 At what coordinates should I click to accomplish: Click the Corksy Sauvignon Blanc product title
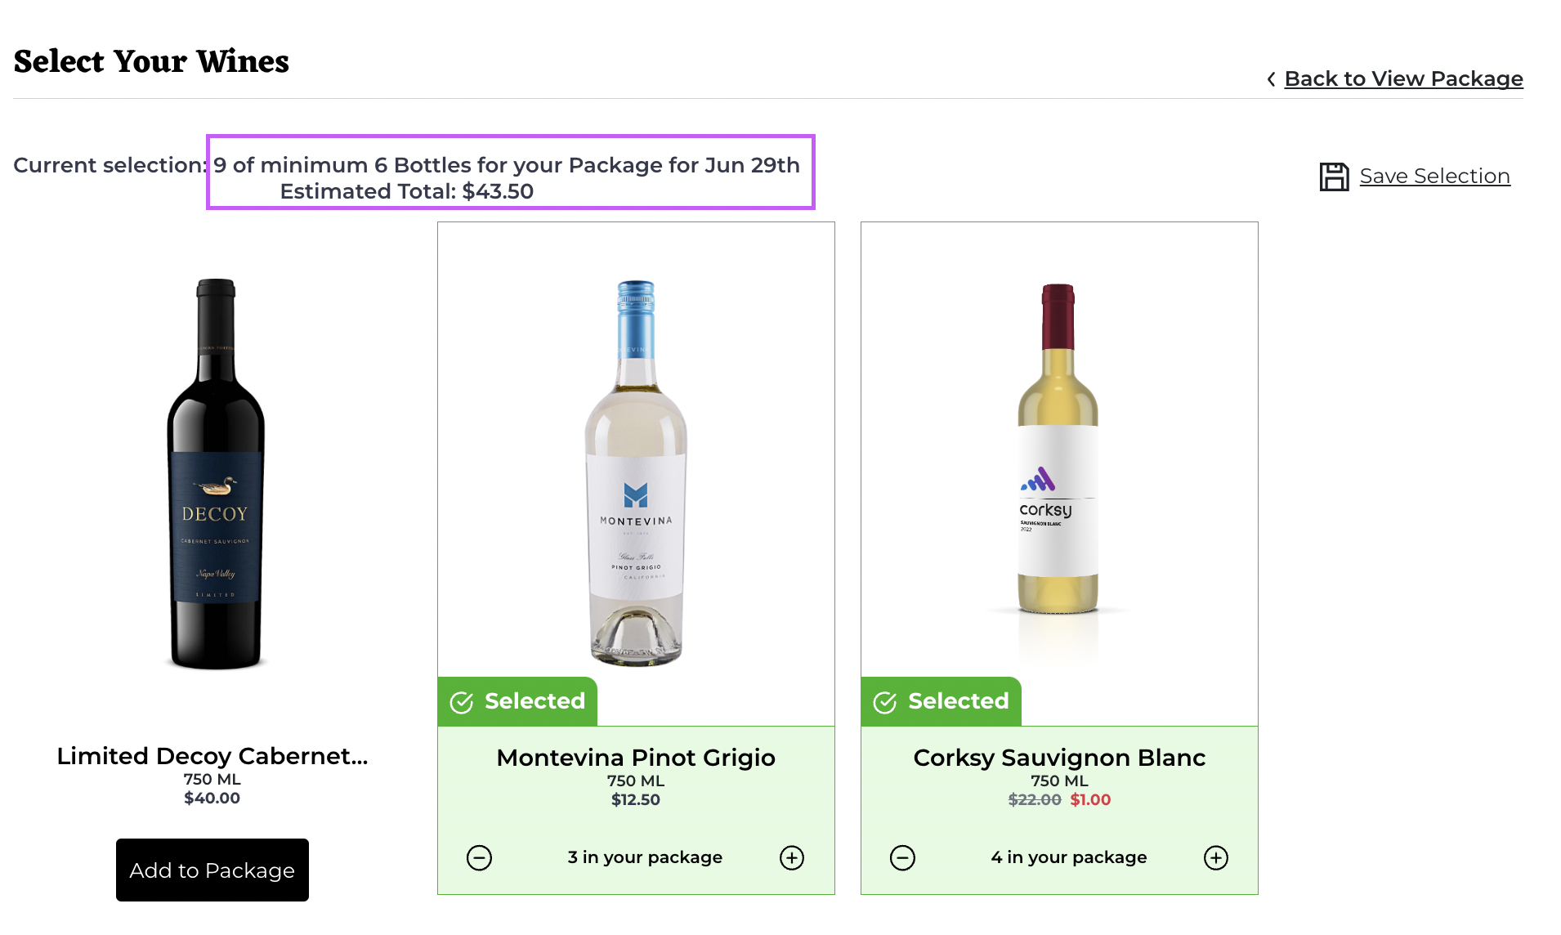(1059, 758)
